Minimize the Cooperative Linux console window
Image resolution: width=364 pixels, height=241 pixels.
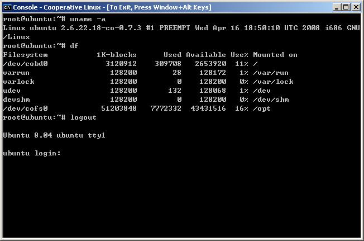(337, 7)
